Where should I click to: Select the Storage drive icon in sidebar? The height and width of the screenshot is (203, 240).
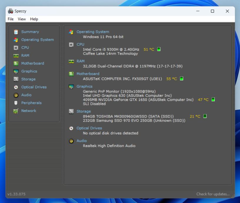(x=16, y=79)
